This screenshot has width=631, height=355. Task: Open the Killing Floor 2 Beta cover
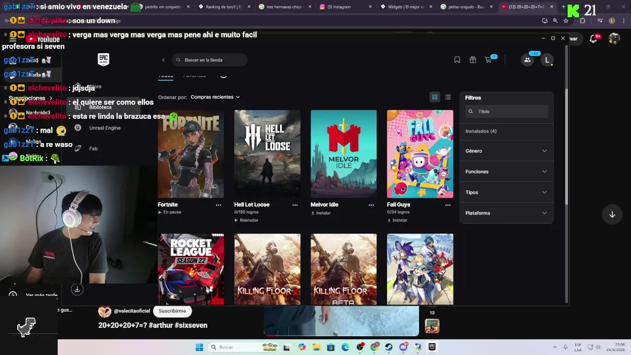[344, 269]
